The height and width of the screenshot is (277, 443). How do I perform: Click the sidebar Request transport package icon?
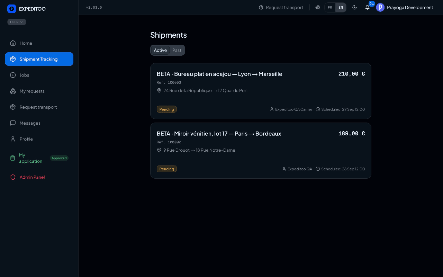[x=13, y=107]
